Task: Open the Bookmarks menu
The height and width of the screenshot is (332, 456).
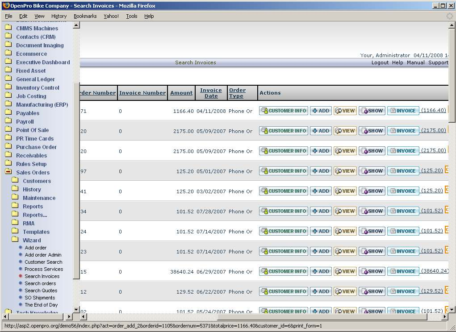Action: pyautogui.click(x=85, y=16)
